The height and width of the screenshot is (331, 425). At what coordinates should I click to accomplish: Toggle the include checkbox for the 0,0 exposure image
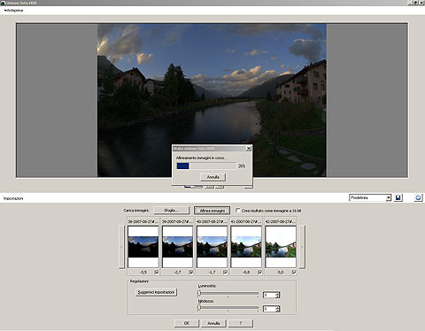pos(294,273)
